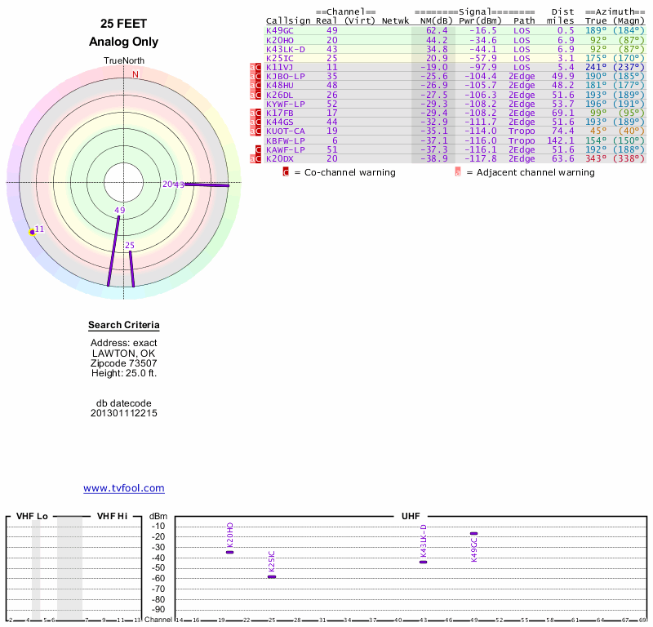Select the K49GC marker in the UHF spectrum chart
Image resolution: width=653 pixels, height=627 pixels.
(473, 534)
